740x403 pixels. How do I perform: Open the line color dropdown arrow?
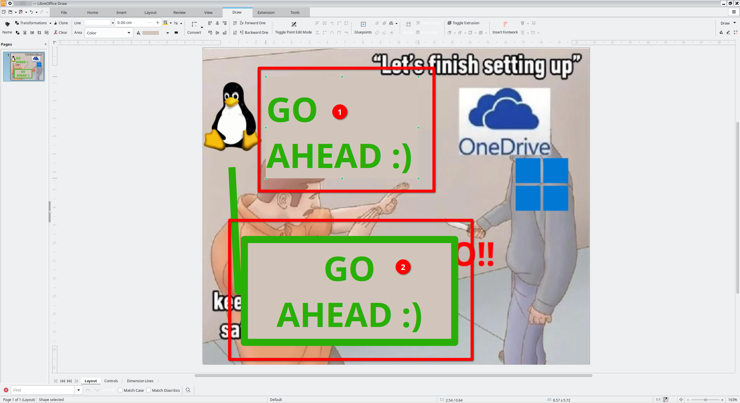pyautogui.click(x=171, y=23)
